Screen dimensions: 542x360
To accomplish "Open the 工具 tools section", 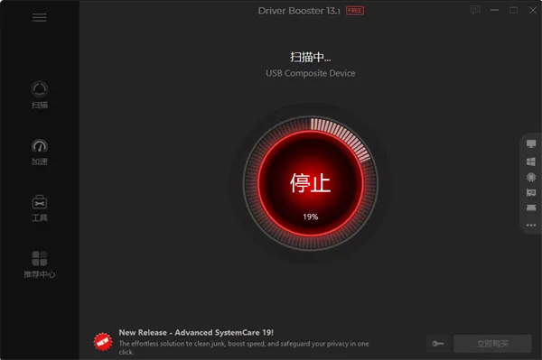I will [x=40, y=208].
